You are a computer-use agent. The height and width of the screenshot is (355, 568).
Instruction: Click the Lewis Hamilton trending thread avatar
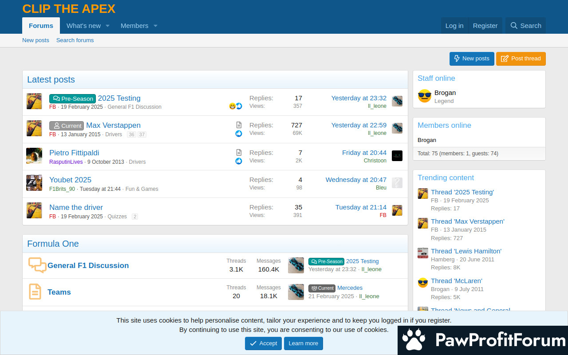pos(423,253)
